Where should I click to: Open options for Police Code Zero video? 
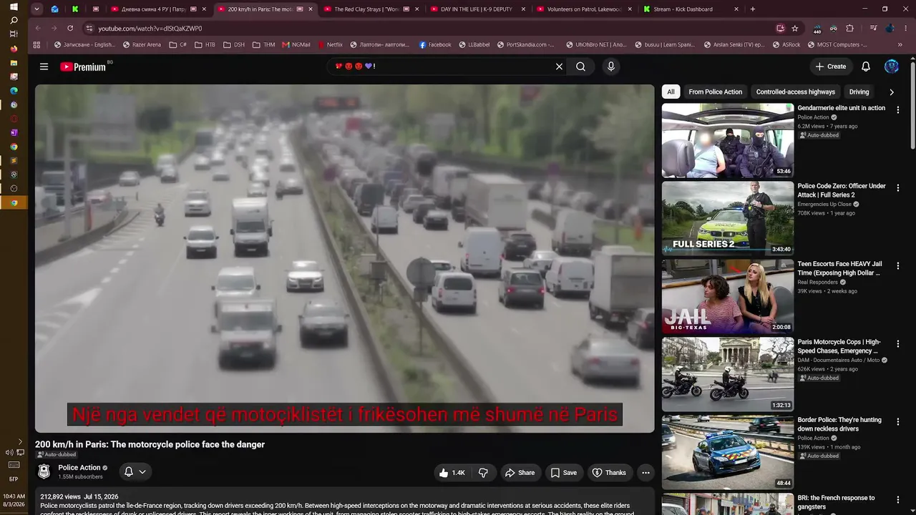(x=898, y=187)
